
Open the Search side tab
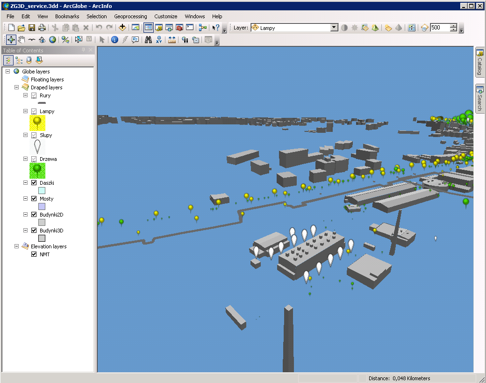(480, 99)
